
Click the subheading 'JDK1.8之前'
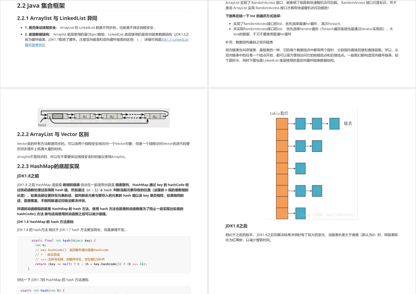[x=28, y=176]
